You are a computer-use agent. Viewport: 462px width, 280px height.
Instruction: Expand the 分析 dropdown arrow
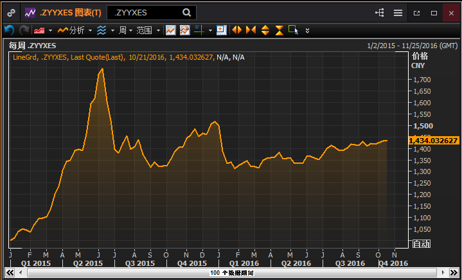click(x=90, y=31)
